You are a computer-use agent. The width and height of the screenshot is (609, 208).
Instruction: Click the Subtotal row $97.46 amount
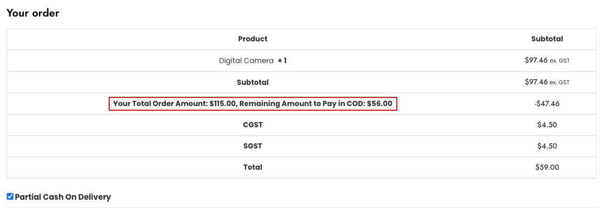pos(536,82)
